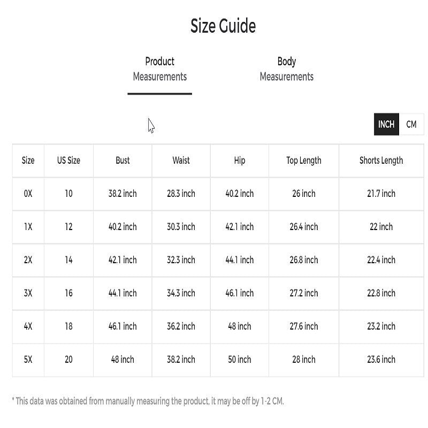Click the Bust column header
The image size is (428, 428).
click(123, 160)
